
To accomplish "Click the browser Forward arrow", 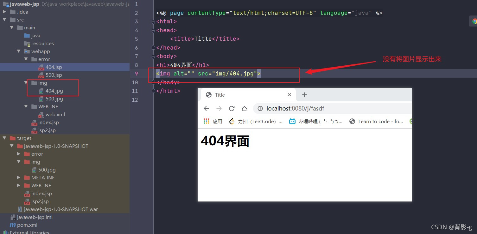I will tap(219, 109).
